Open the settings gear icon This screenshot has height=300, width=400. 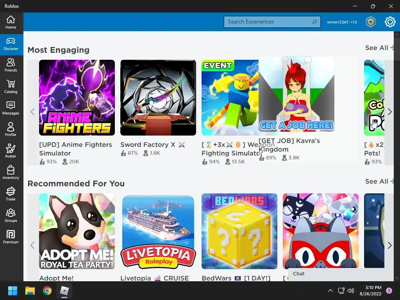click(x=390, y=22)
